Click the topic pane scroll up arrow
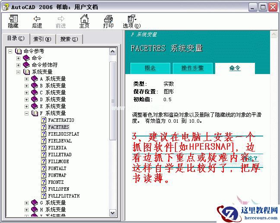The width and height of the screenshot is (280, 223). pos(274,35)
